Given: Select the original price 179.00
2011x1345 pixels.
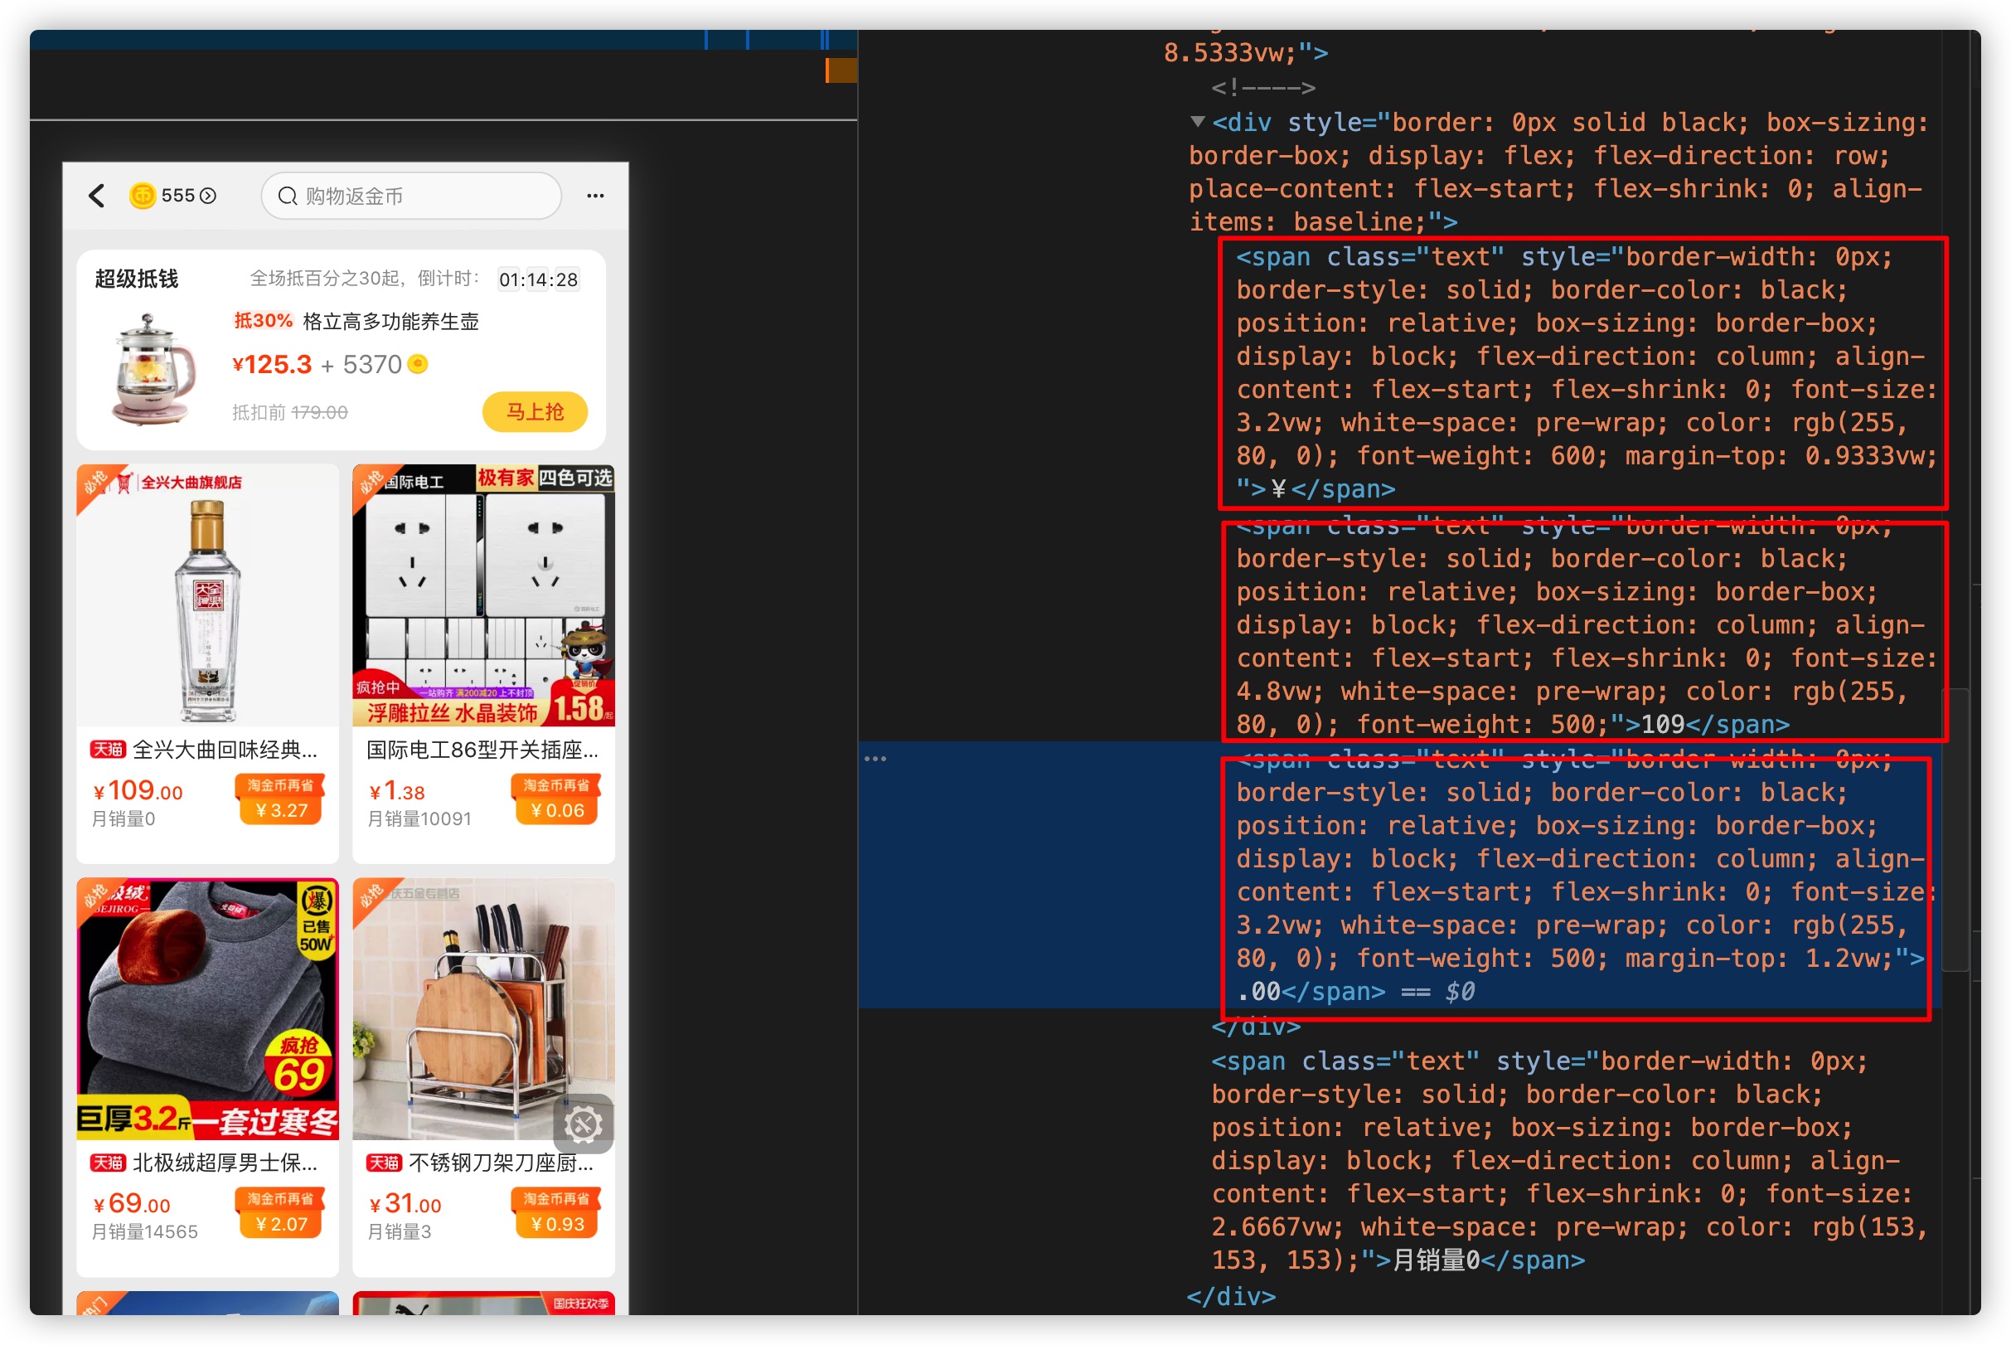Looking at the screenshot, I should (x=319, y=413).
